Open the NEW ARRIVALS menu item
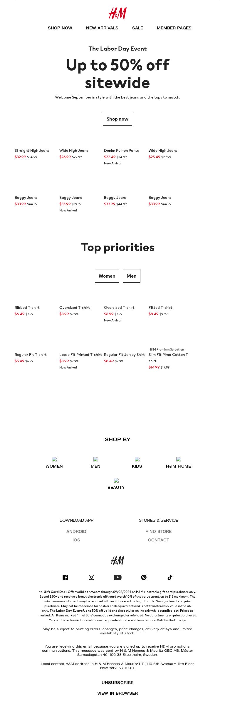 click(102, 28)
